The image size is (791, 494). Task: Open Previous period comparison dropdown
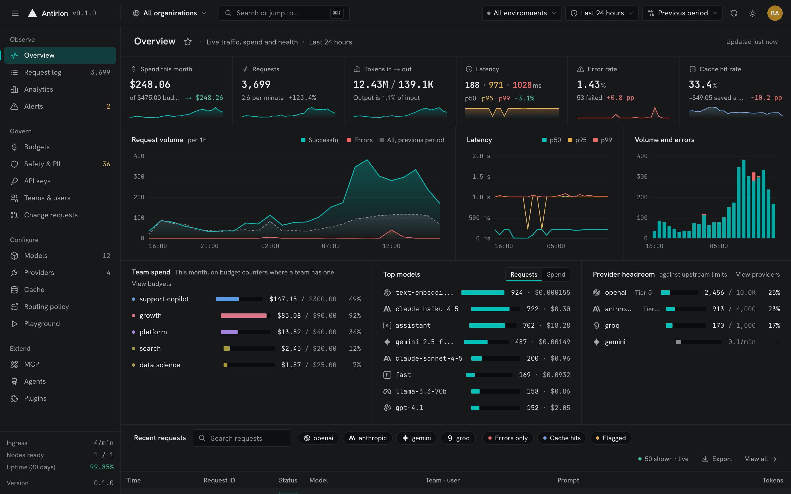[683, 13]
